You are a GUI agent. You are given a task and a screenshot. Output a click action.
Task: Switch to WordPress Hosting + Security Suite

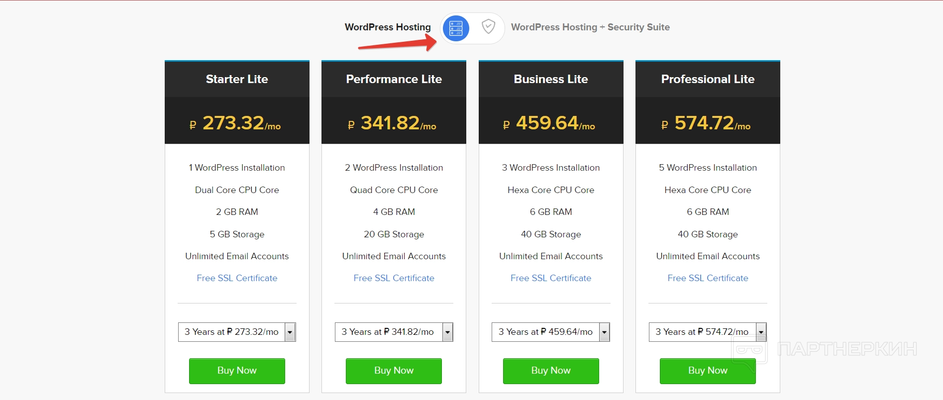pos(590,27)
